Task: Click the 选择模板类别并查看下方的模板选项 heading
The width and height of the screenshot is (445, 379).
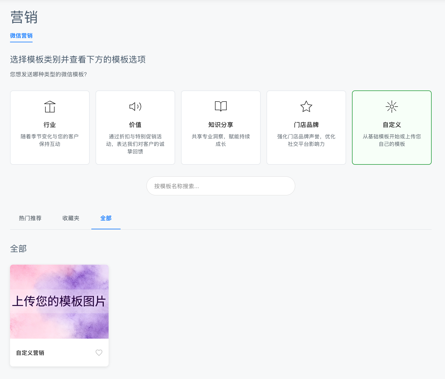Action: pyautogui.click(x=78, y=59)
